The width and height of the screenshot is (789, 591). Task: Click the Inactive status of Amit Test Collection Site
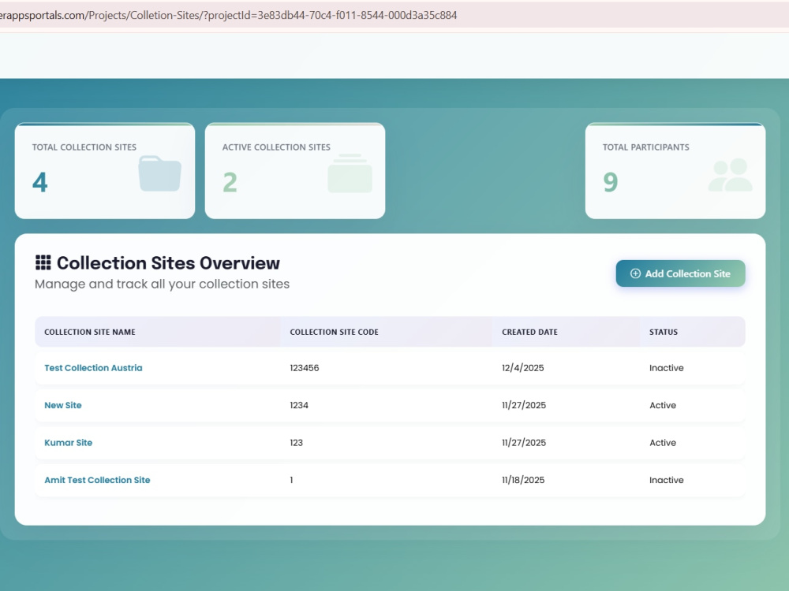coord(666,480)
